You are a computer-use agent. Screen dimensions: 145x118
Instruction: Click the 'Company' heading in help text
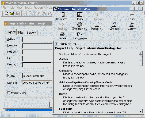tap(66, 71)
